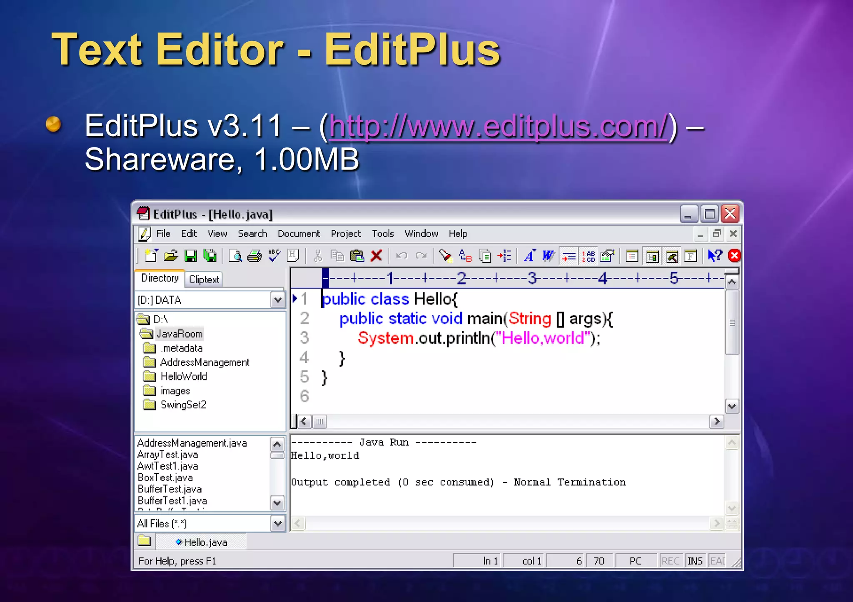Click the Replace A-to-B icon

tap(465, 255)
